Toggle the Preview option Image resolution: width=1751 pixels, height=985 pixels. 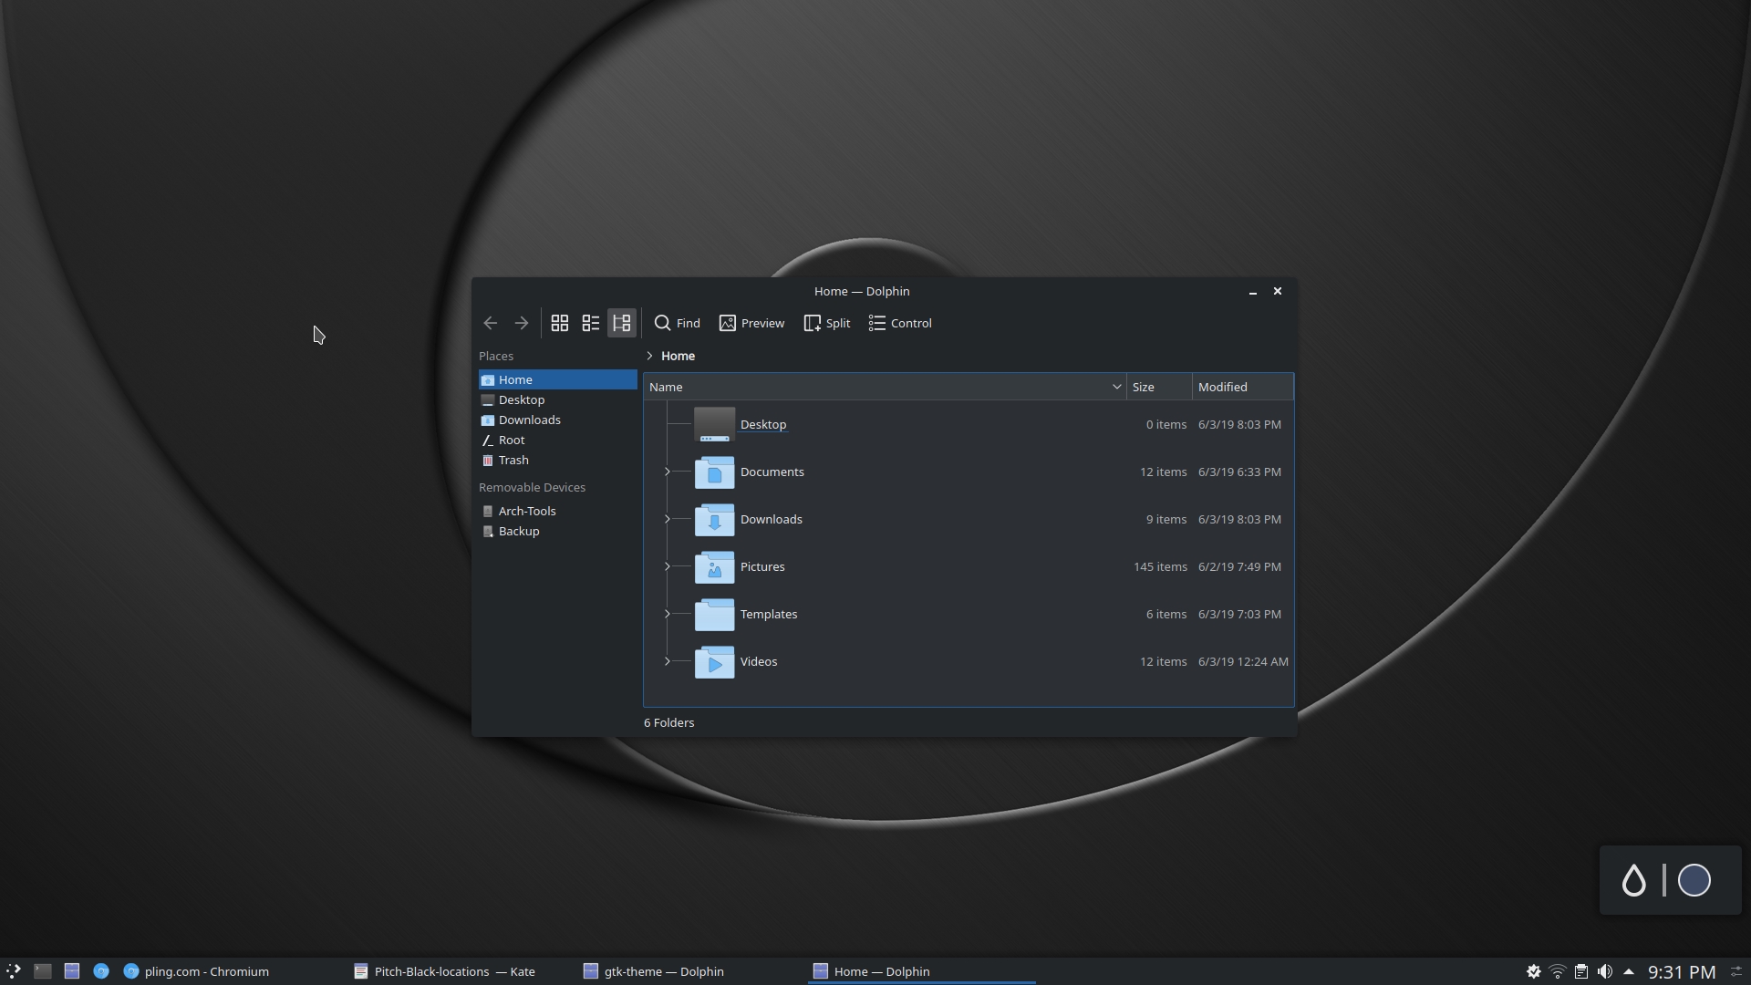coord(751,323)
